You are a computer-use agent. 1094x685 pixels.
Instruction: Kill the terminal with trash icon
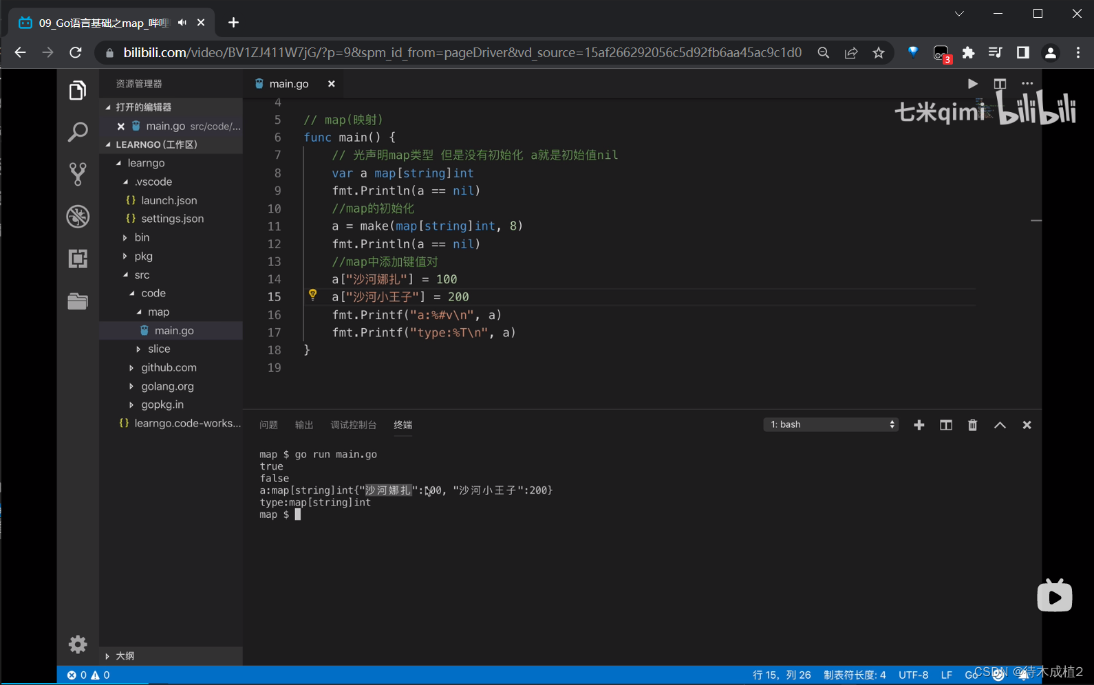click(972, 425)
